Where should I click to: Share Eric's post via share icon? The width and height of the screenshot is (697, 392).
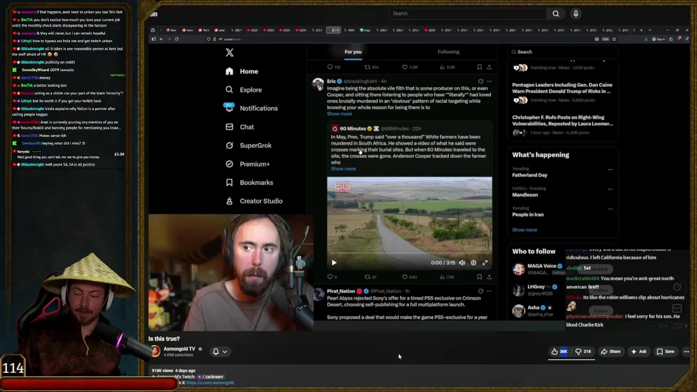click(489, 277)
